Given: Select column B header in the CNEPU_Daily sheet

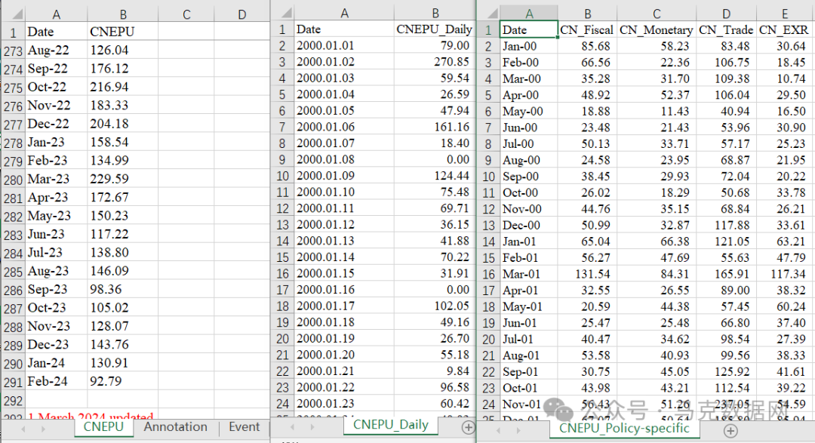Looking at the screenshot, I should (x=435, y=14).
